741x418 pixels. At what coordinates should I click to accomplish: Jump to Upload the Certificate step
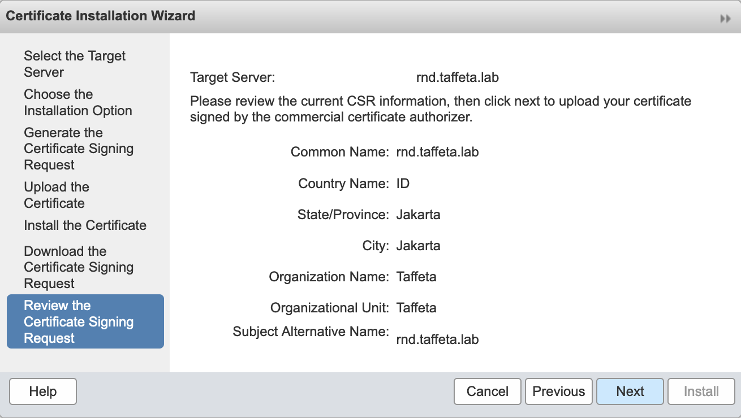57,195
